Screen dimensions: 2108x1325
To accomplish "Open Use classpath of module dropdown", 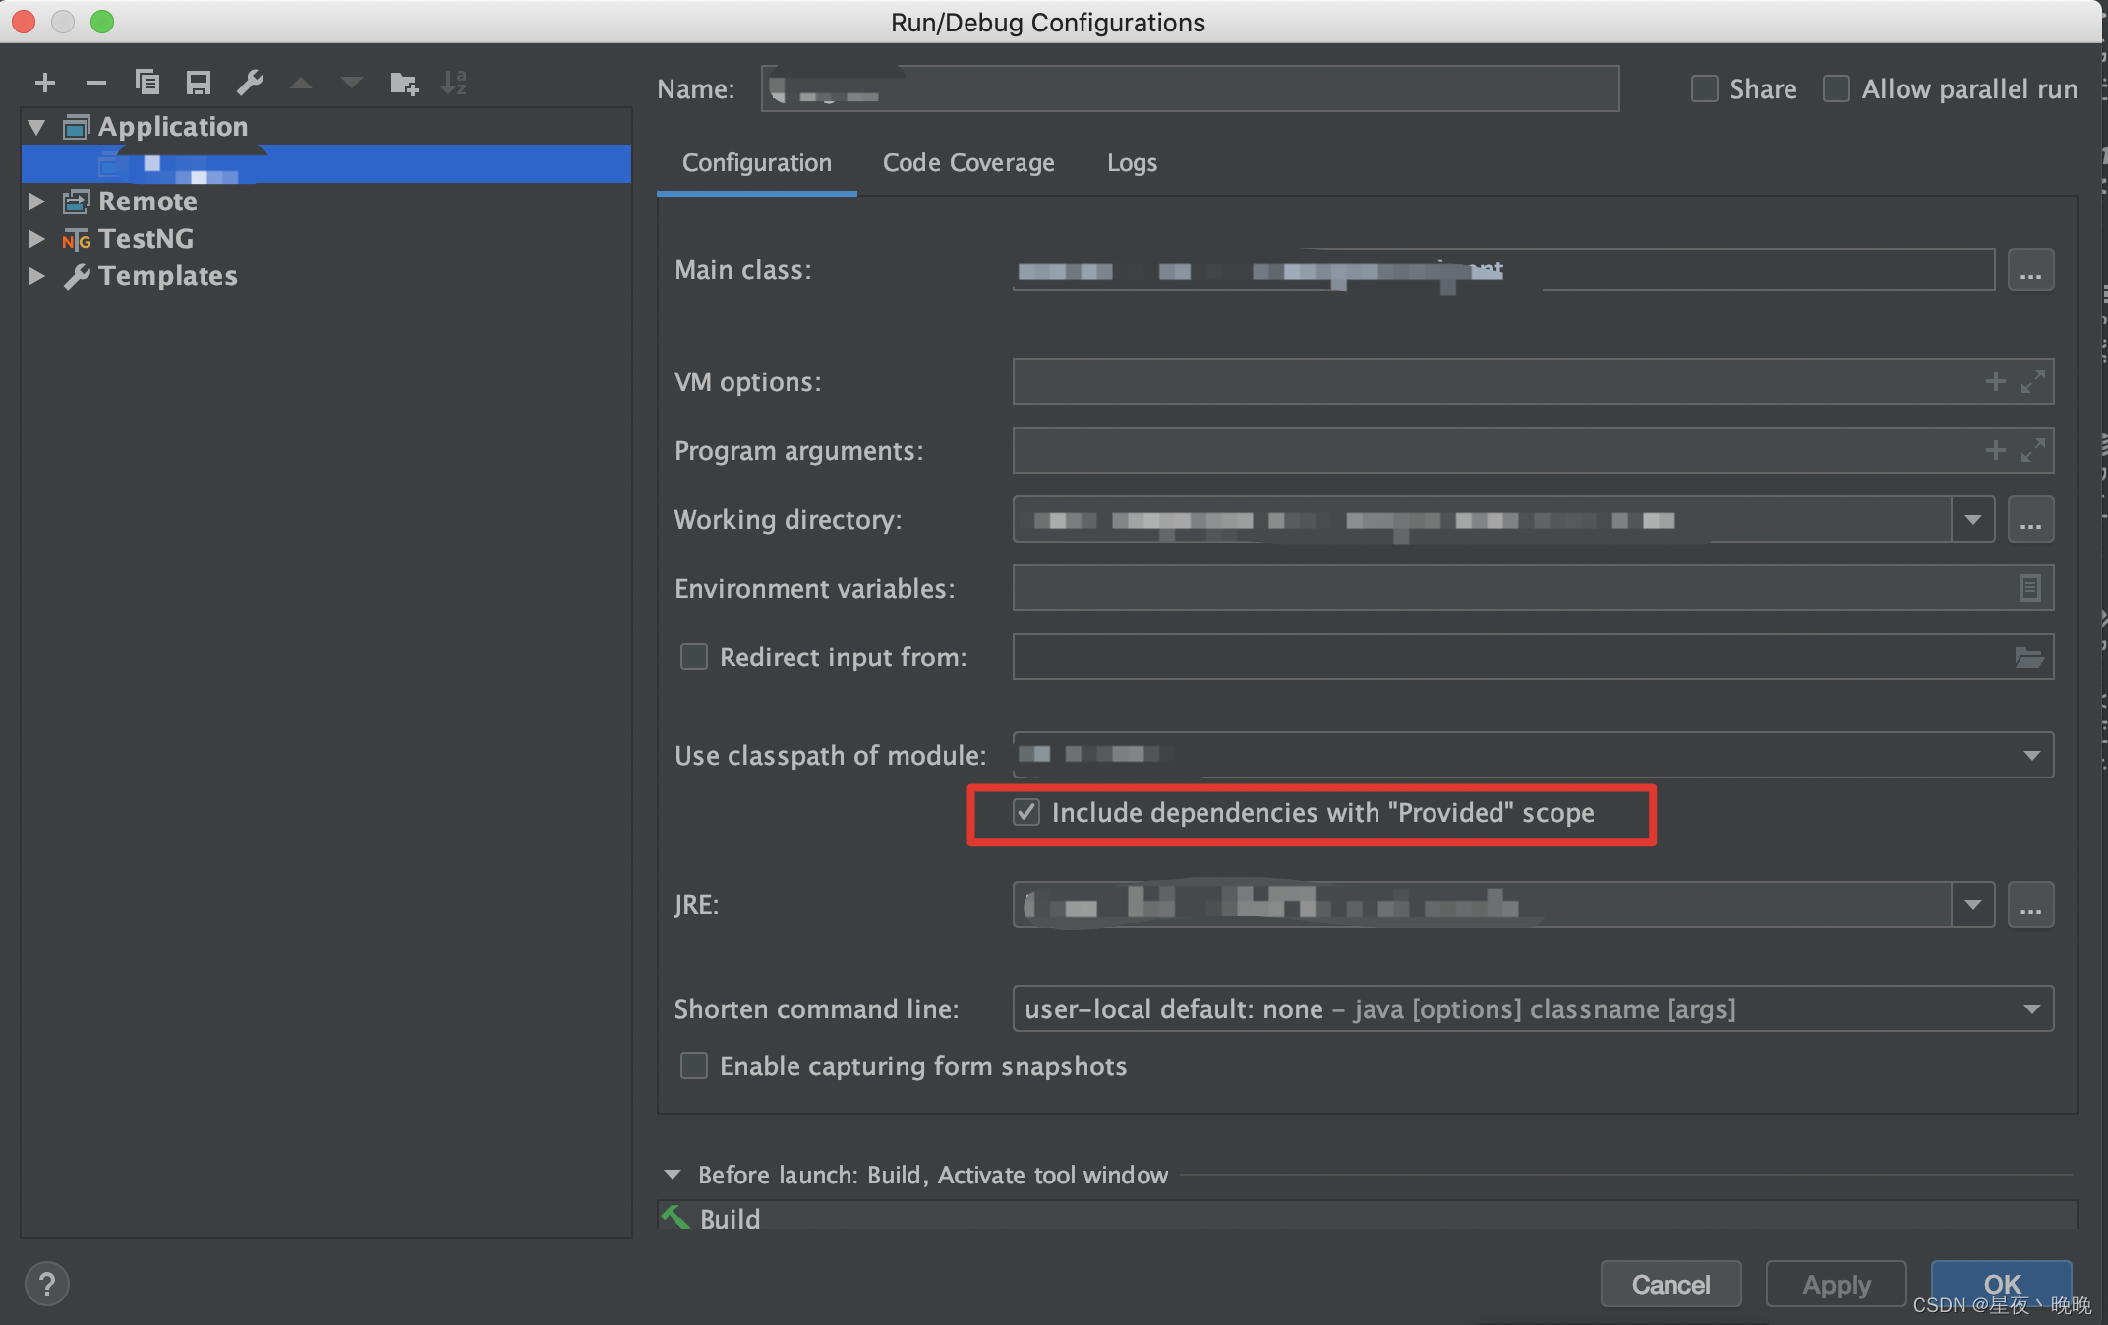I will 2031,756.
